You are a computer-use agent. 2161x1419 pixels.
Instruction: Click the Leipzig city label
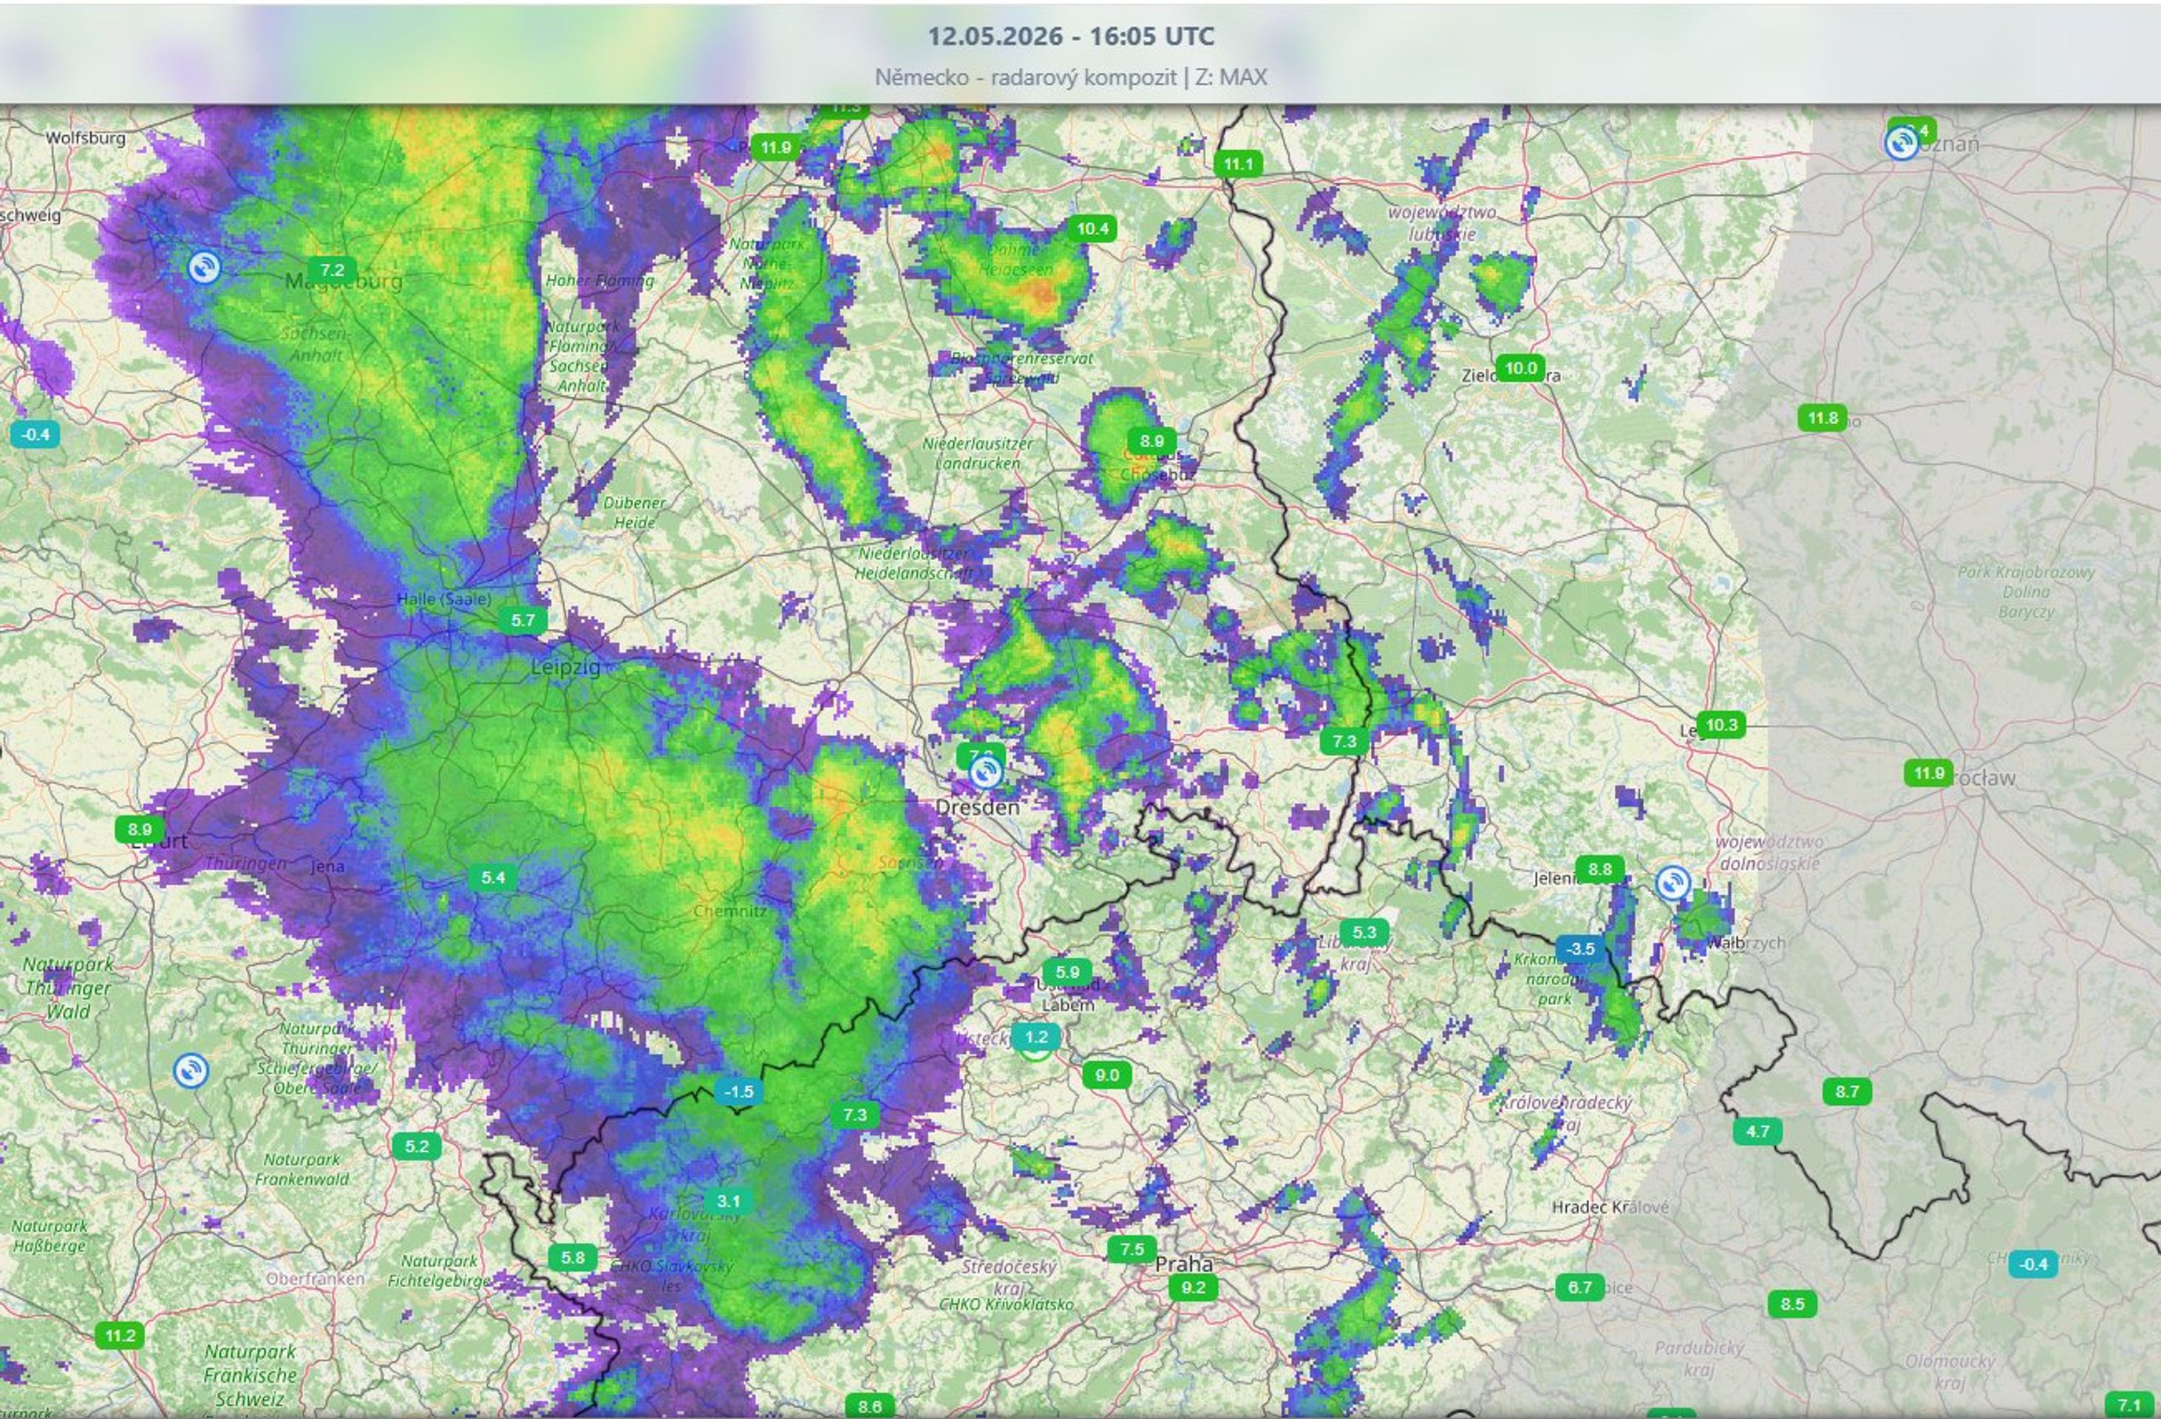coord(565,667)
